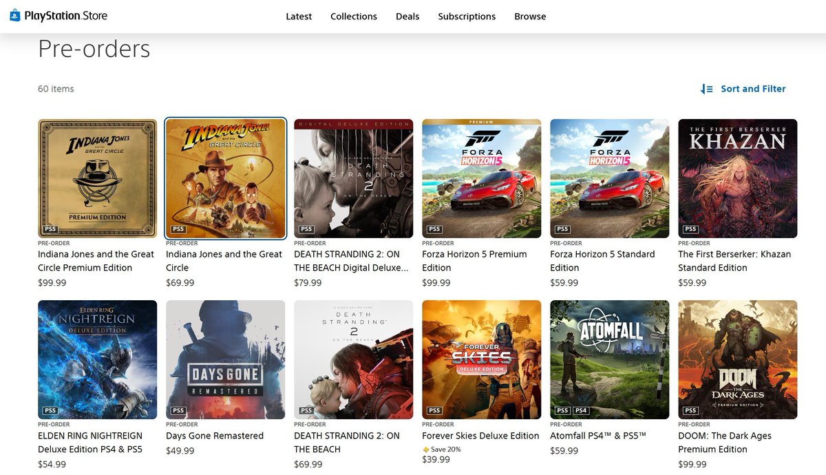Open the Subscriptions menu item
The width and height of the screenshot is (826, 475).
[x=467, y=17]
